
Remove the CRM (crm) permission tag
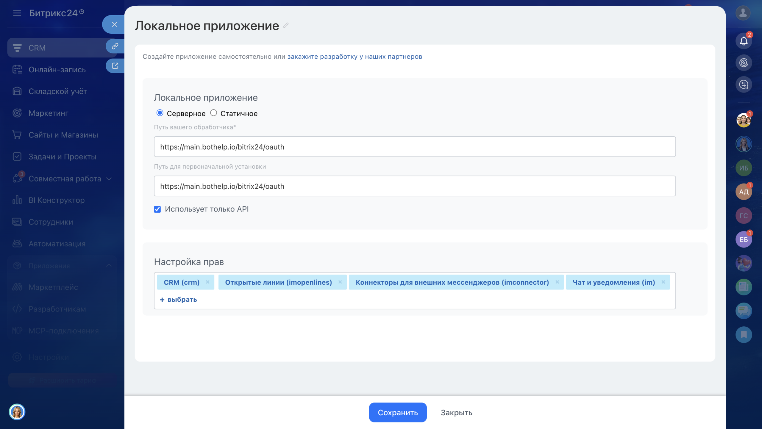pos(208,282)
